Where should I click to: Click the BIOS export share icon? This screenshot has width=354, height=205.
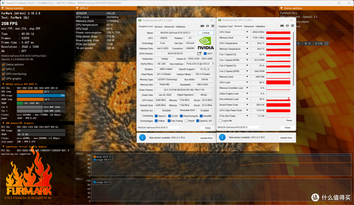click(199, 53)
